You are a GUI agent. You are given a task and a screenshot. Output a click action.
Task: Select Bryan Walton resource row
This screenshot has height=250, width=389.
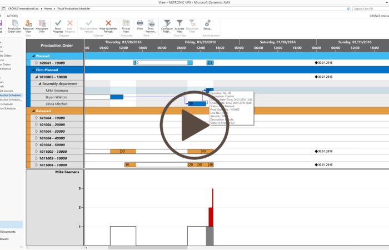tap(57, 97)
